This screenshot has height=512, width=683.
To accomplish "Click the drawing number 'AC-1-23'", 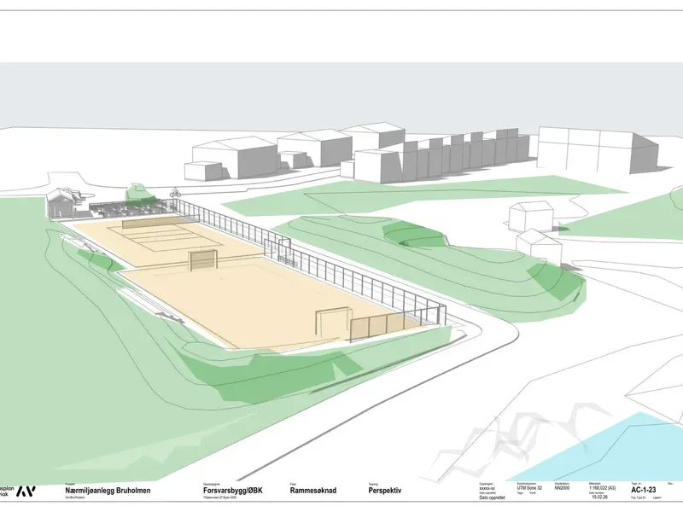I will (644, 490).
